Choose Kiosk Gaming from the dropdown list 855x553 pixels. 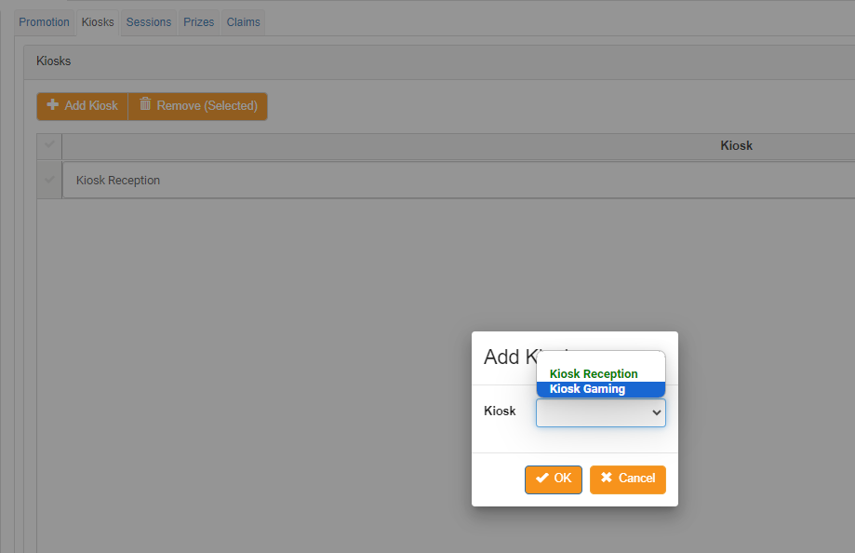tap(587, 389)
